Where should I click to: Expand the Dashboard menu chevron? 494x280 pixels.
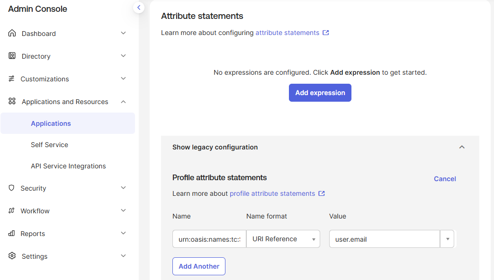point(124,33)
